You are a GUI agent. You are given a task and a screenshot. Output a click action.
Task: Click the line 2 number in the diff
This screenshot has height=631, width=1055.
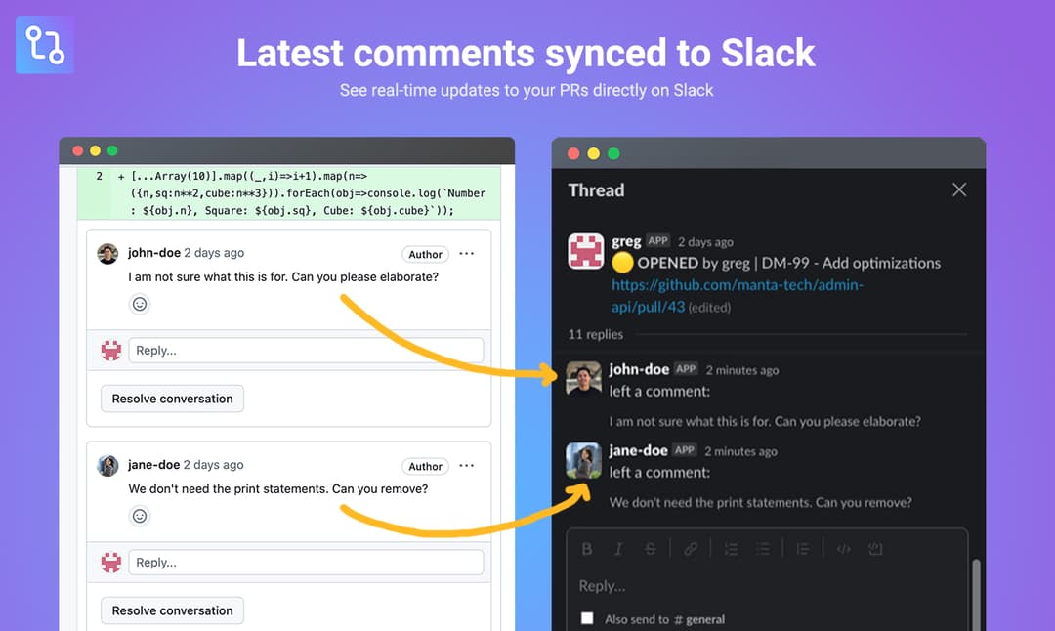pyautogui.click(x=99, y=176)
